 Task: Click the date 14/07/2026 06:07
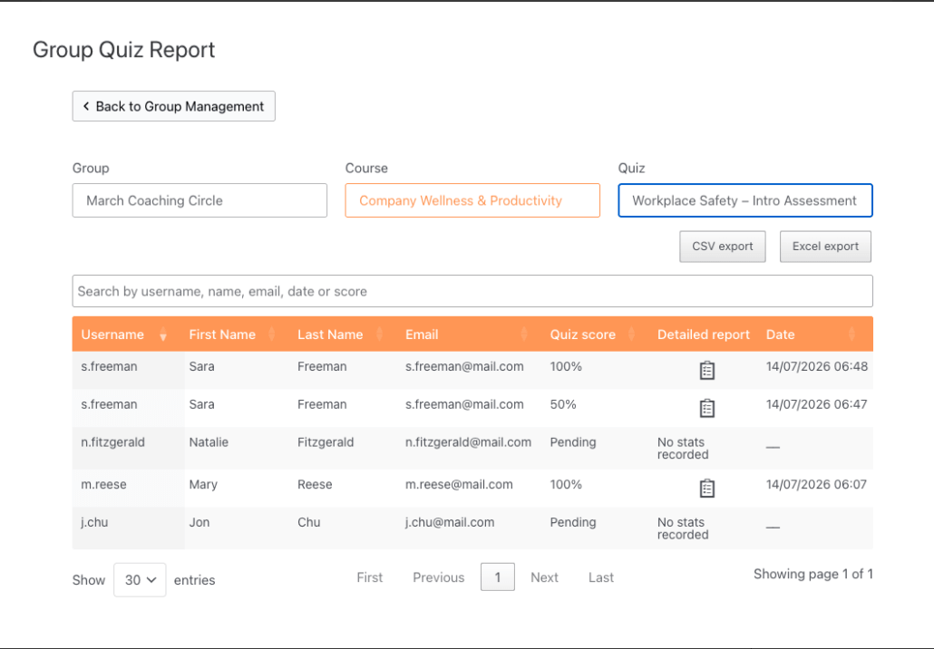click(816, 485)
